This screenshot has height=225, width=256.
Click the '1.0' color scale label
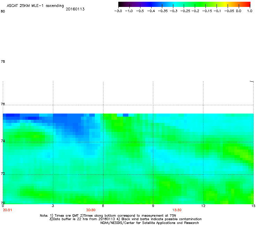coord(250,11)
